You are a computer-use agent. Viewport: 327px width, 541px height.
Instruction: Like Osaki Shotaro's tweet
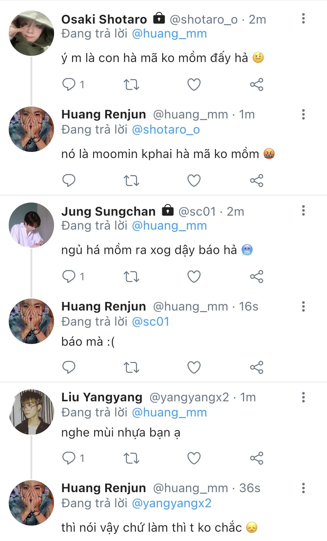[194, 85]
